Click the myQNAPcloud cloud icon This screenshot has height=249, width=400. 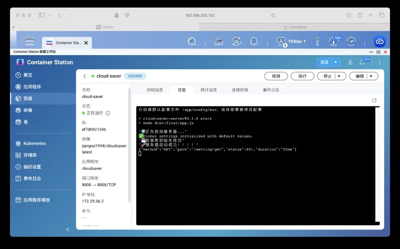(x=379, y=41)
